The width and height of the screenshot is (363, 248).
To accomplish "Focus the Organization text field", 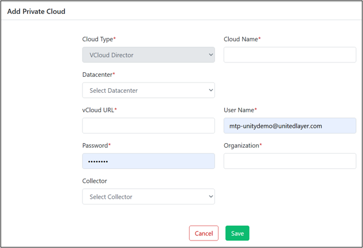I will click(290, 161).
